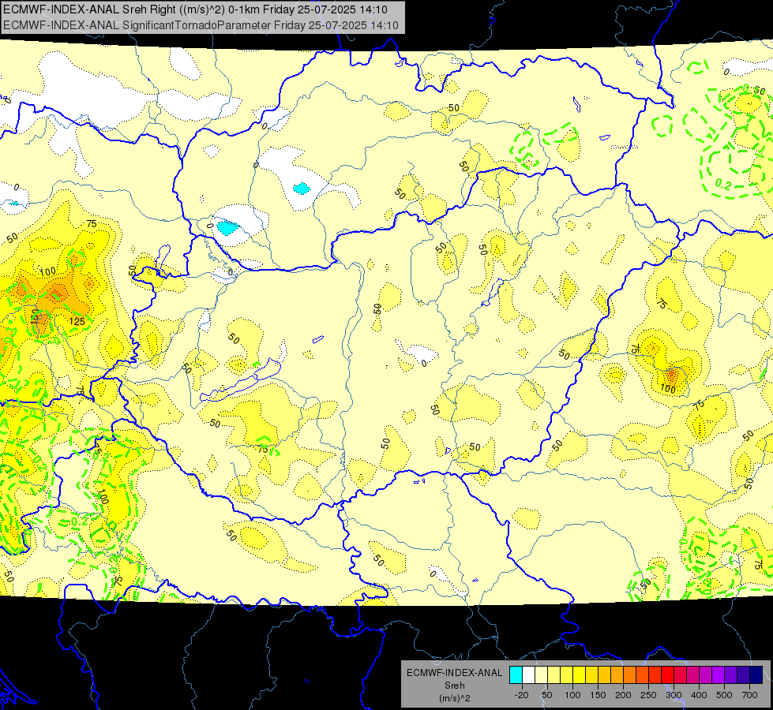Click the (m/s)^2 unit label in the legend

coord(455,698)
